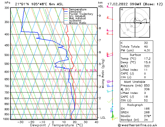Click the SREH value 268

click(147, 112)
